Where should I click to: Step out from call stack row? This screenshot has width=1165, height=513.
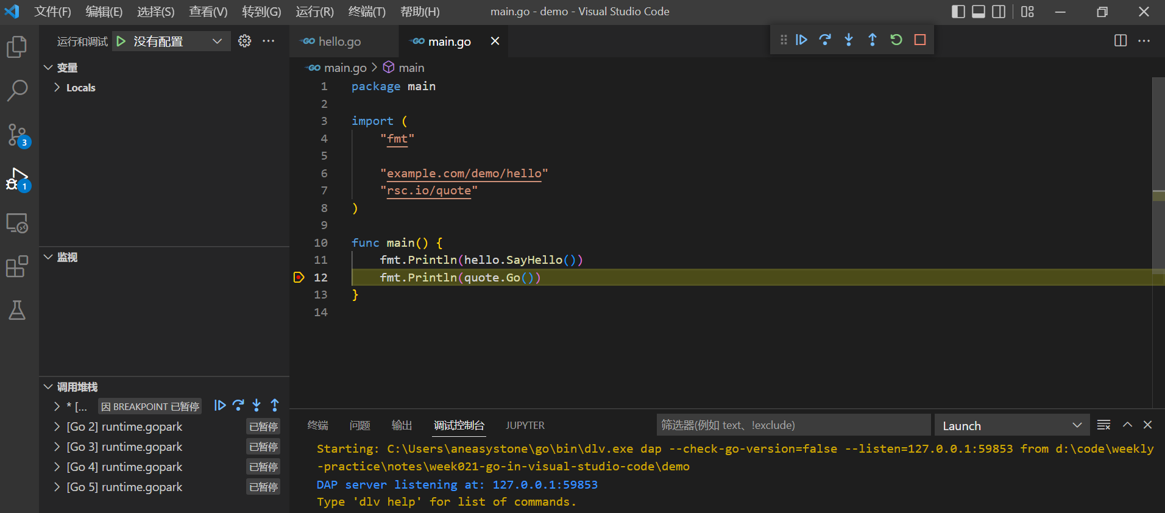coord(275,405)
